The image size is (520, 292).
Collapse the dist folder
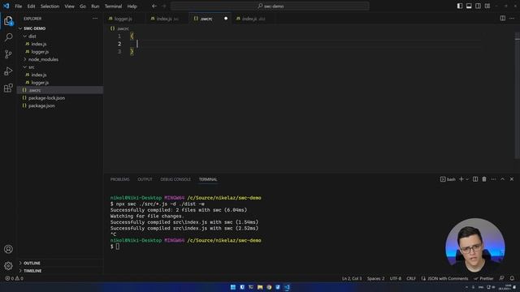pyautogui.click(x=60, y=36)
